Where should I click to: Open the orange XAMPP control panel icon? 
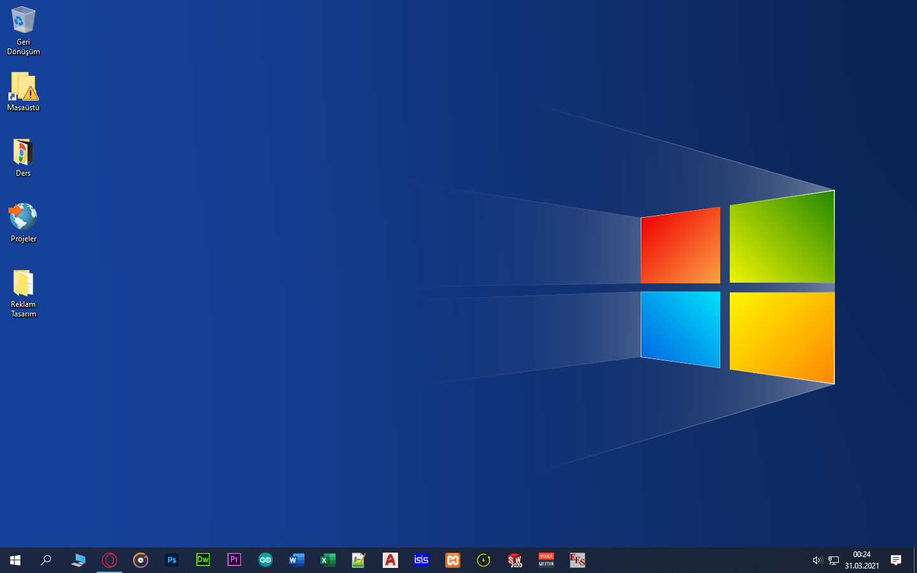pyautogui.click(x=453, y=560)
